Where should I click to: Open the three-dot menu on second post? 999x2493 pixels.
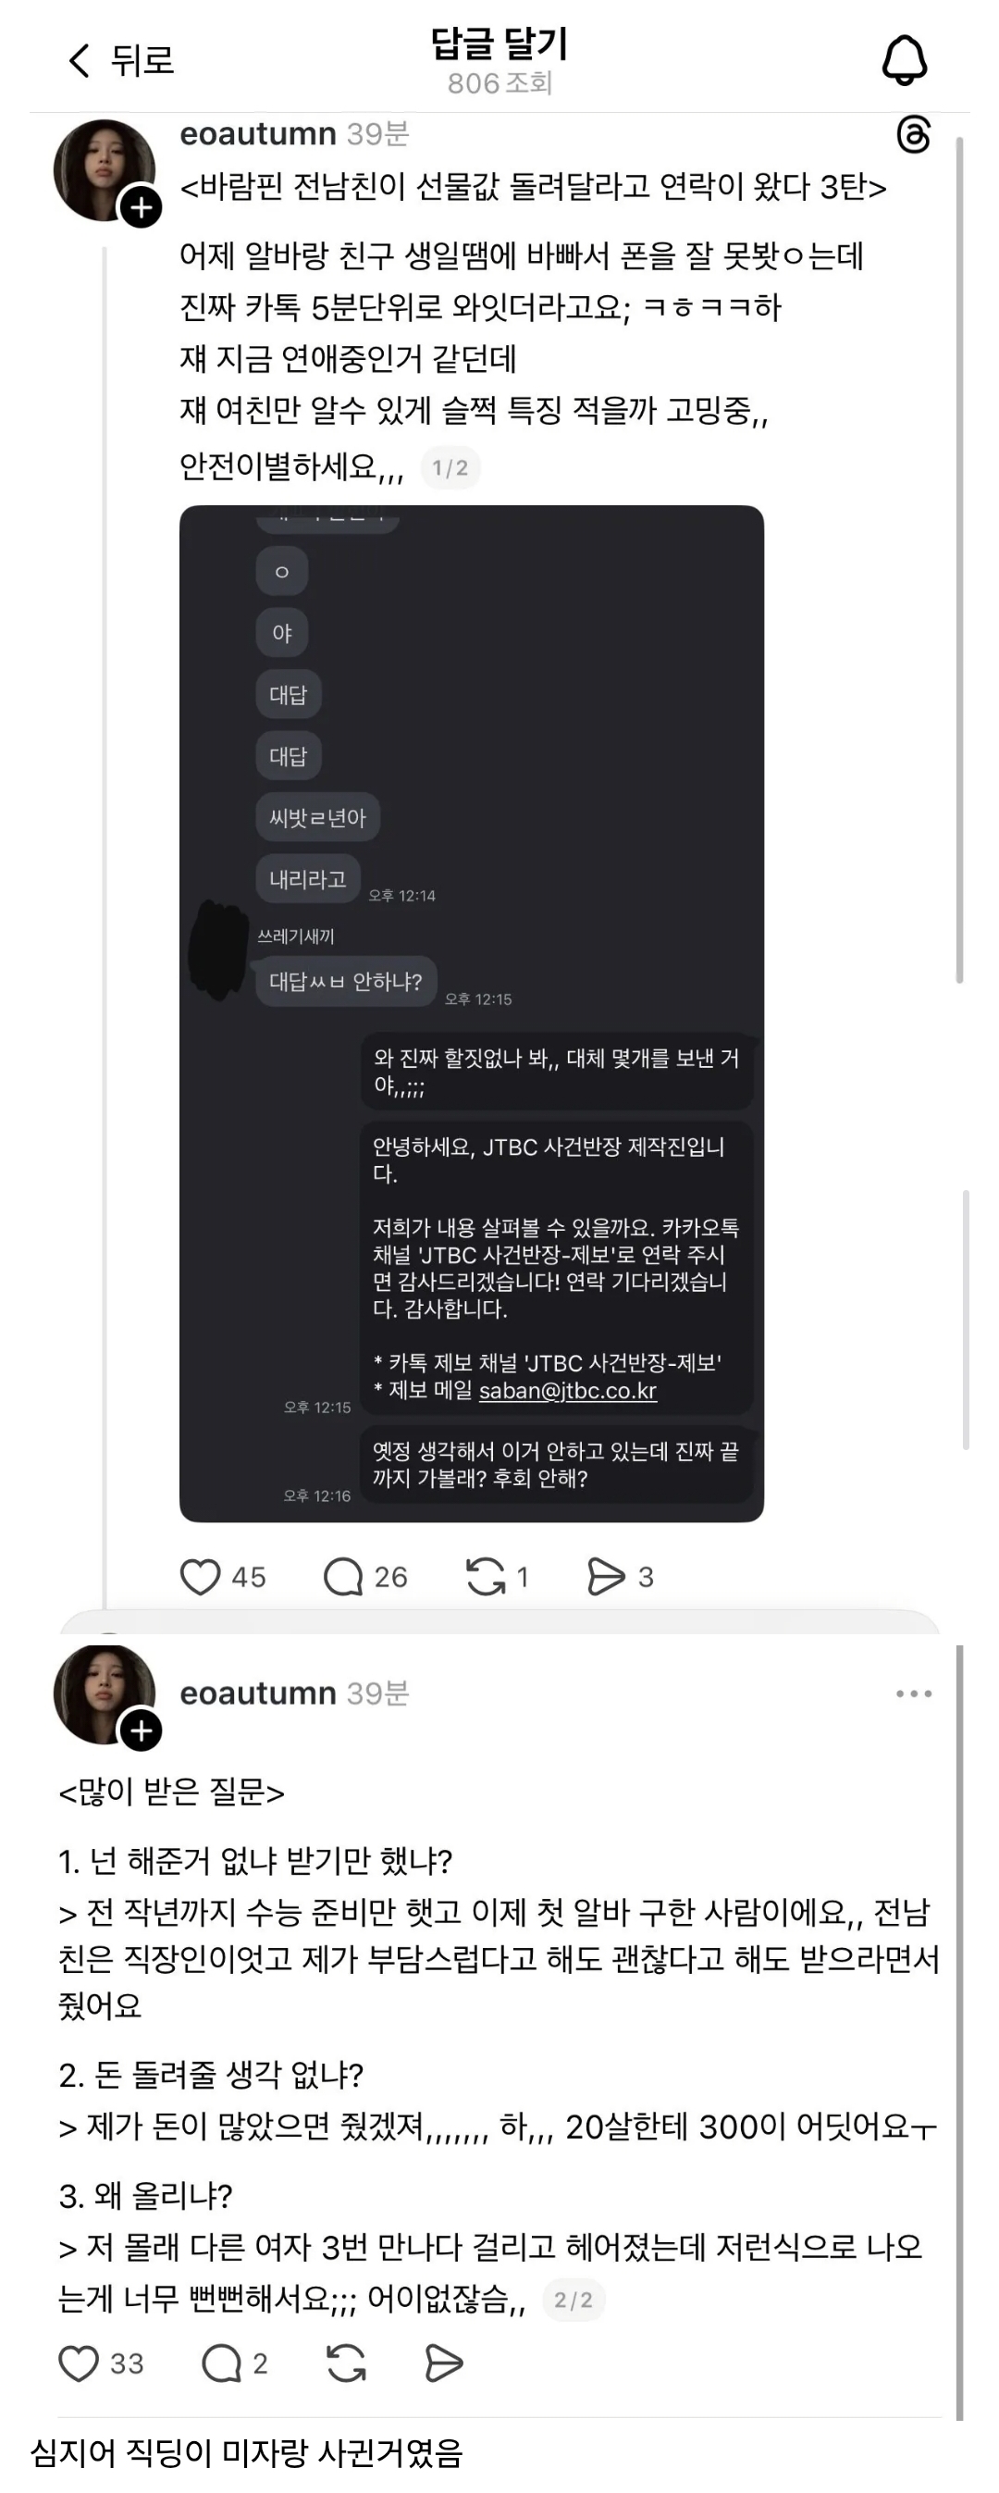[x=914, y=1693]
